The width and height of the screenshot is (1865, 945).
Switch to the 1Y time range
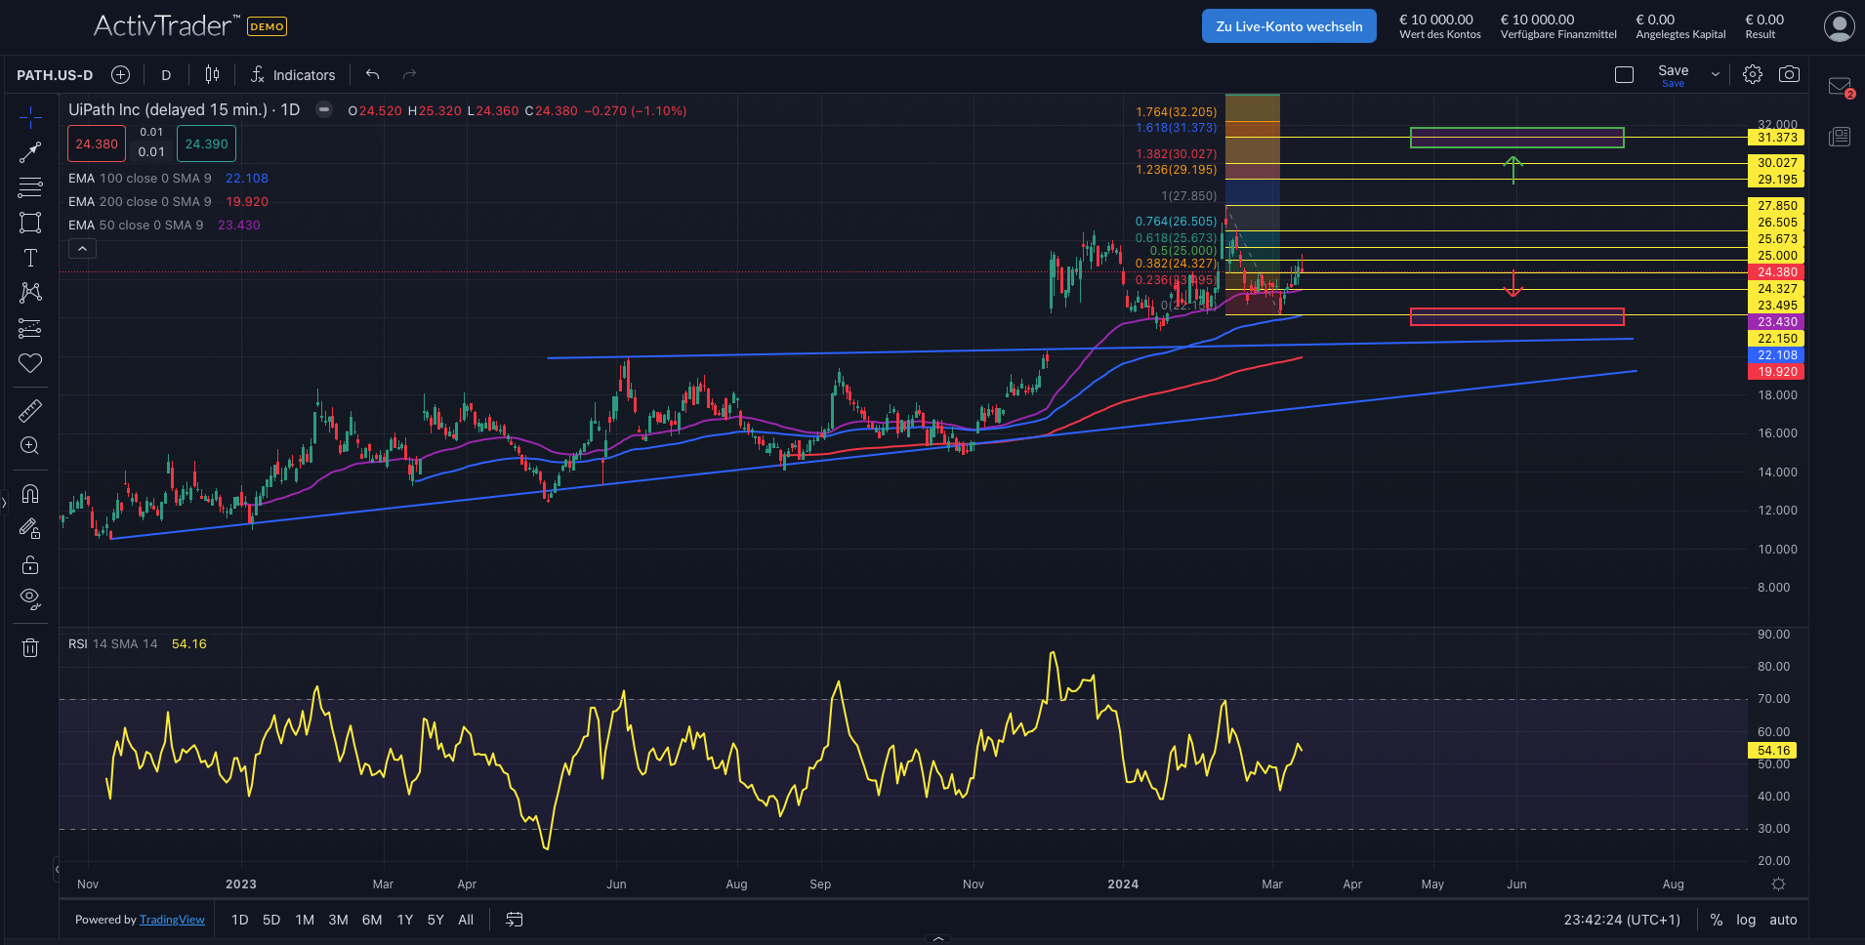(x=405, y=920)
